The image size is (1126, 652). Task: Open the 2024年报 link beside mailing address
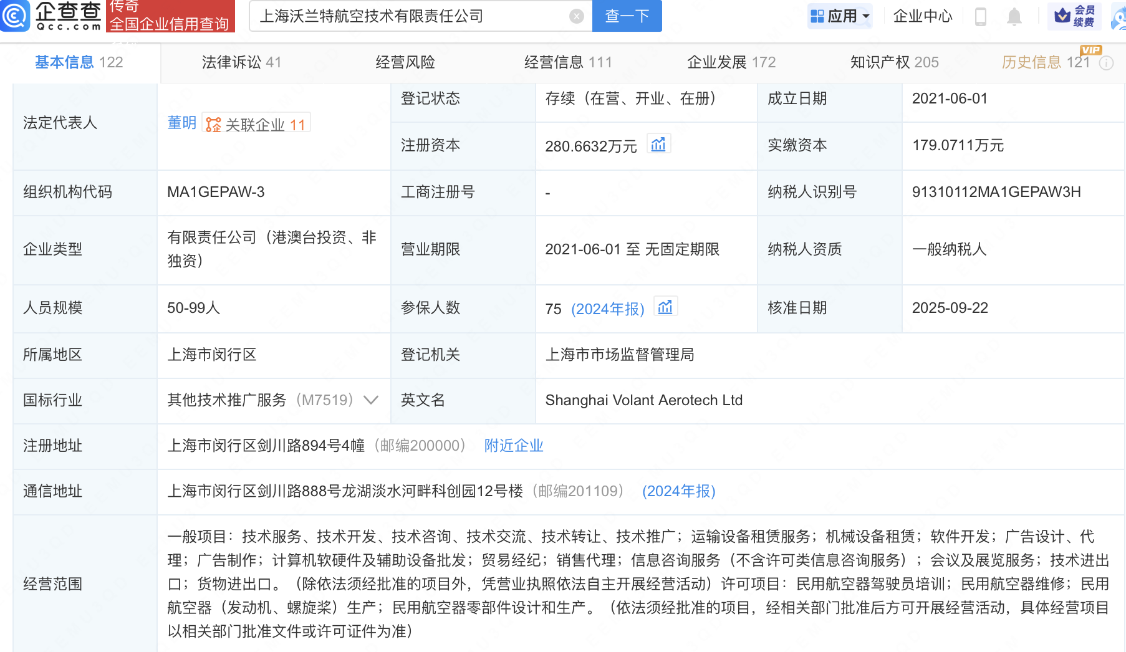678,491
